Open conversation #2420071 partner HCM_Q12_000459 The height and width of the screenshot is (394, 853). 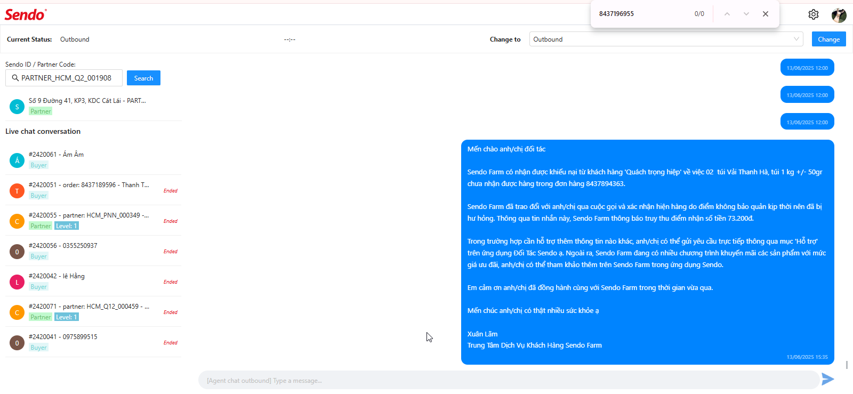click(x=93, y=311)
